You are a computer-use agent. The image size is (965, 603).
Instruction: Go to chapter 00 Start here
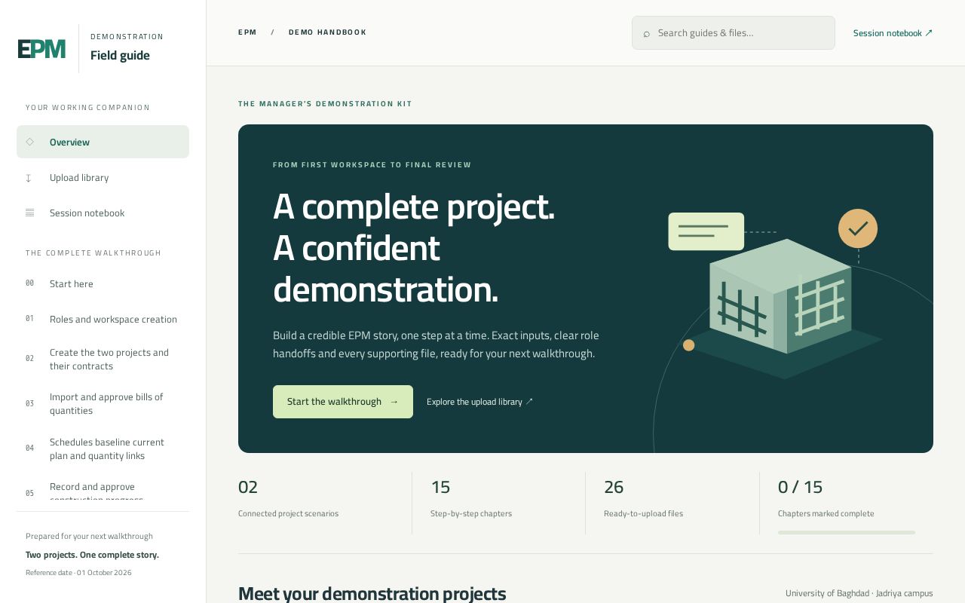point(103,284)
